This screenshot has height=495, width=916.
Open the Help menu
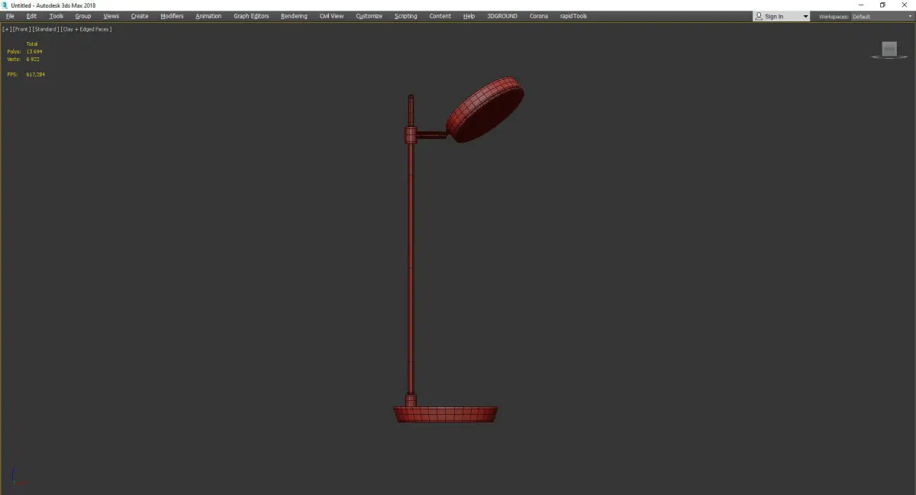[469, 16]
